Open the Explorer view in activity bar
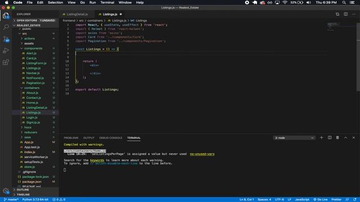Image resolution: width=360 pixels, height=202 pixels. coord(6,16)
